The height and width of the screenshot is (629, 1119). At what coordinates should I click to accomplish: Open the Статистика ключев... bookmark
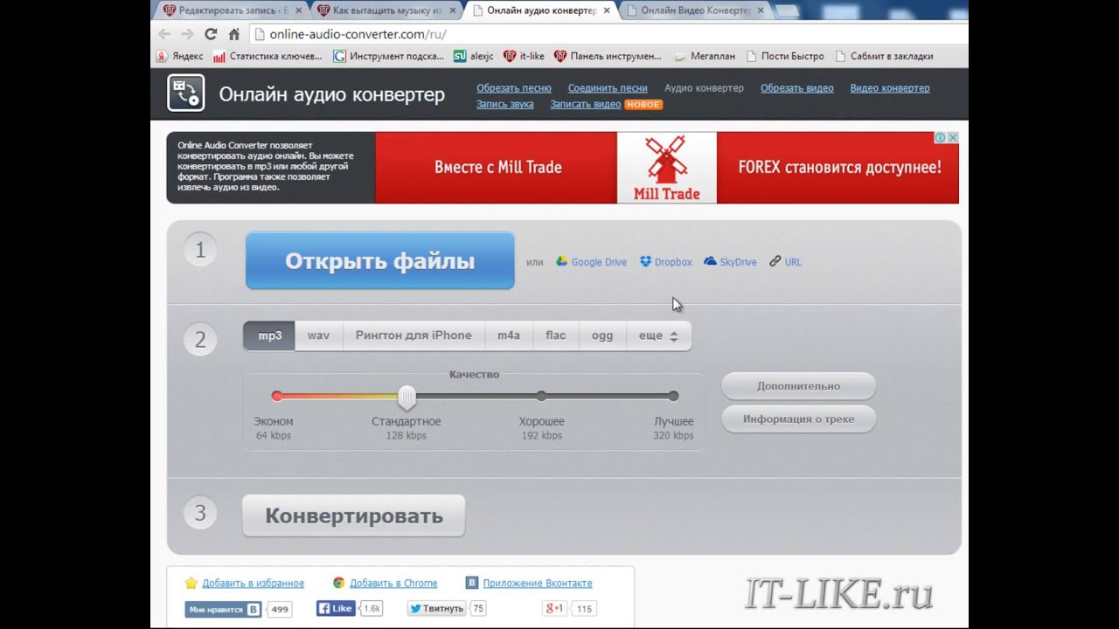coord(268,56)
